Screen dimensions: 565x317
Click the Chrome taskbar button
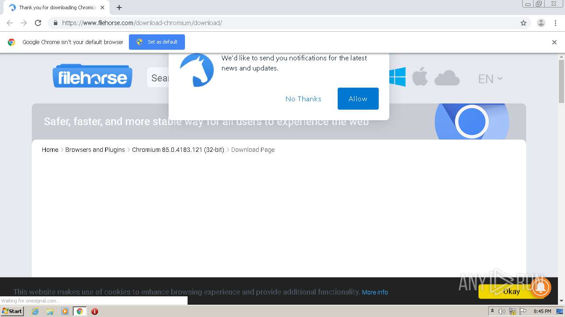[x=79, y=311]
